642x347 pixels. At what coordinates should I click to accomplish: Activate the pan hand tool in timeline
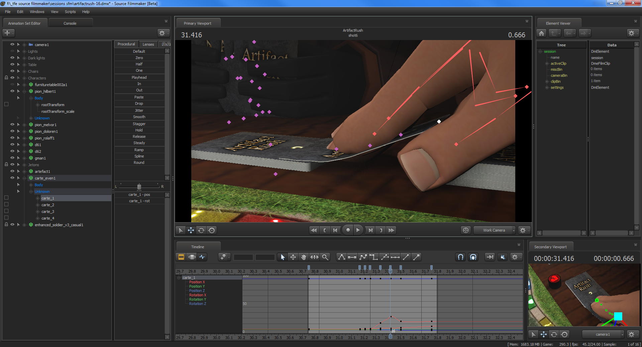click(x=304, y=257)
